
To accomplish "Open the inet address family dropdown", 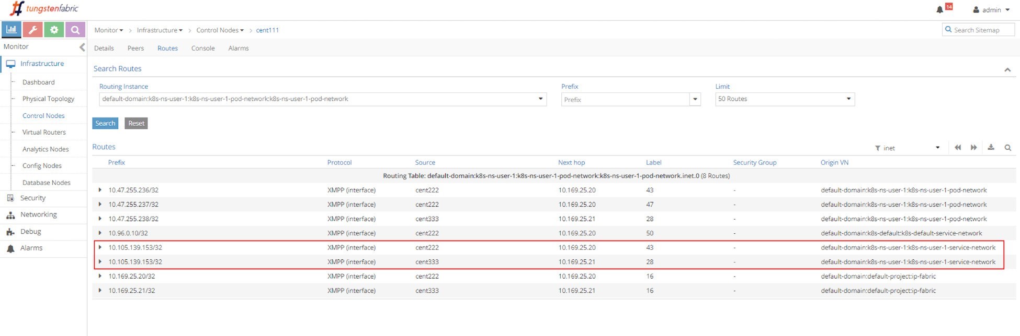I will 912,148.
